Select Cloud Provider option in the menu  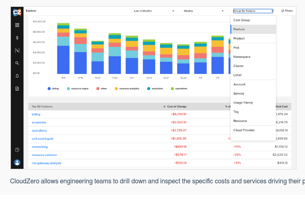(244, 130)
